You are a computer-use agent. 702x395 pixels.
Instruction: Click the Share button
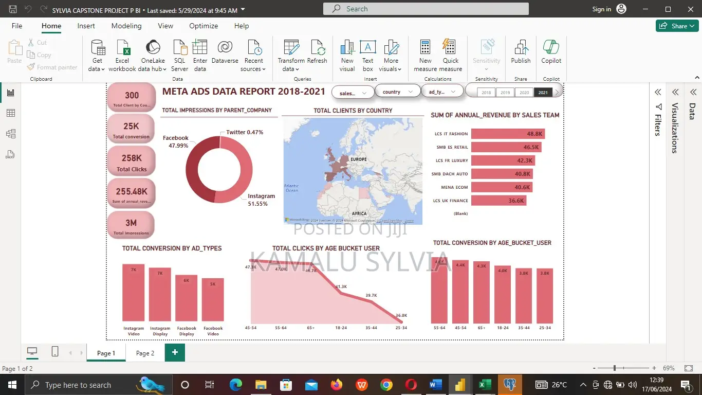point(677,26)
